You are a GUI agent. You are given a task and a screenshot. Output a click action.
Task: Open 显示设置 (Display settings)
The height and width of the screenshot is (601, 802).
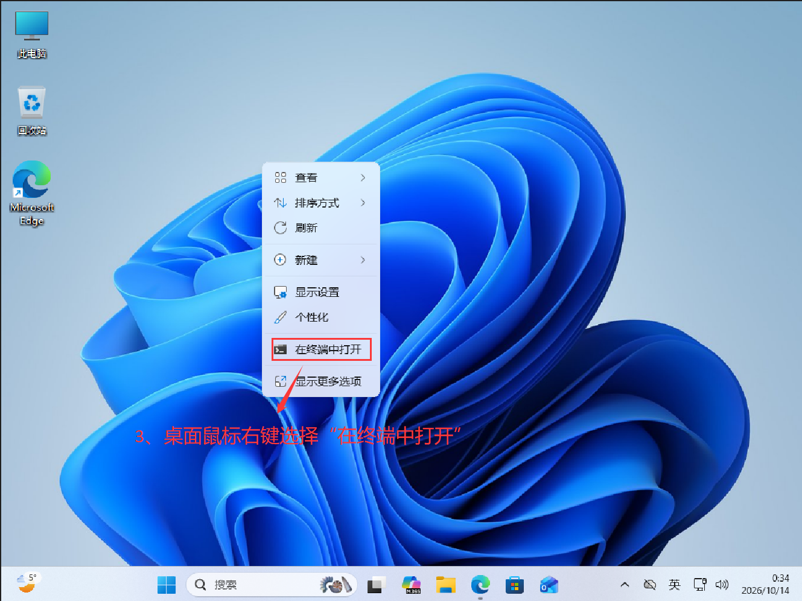(321, 292)
